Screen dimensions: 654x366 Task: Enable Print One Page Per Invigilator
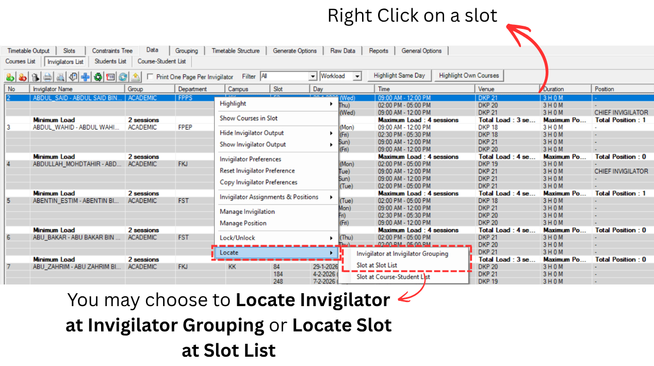point(150,77)
